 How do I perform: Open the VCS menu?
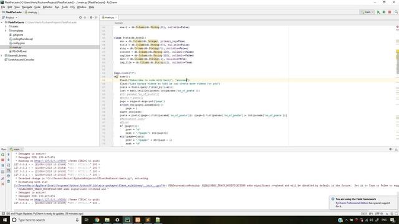click(72, 7)
